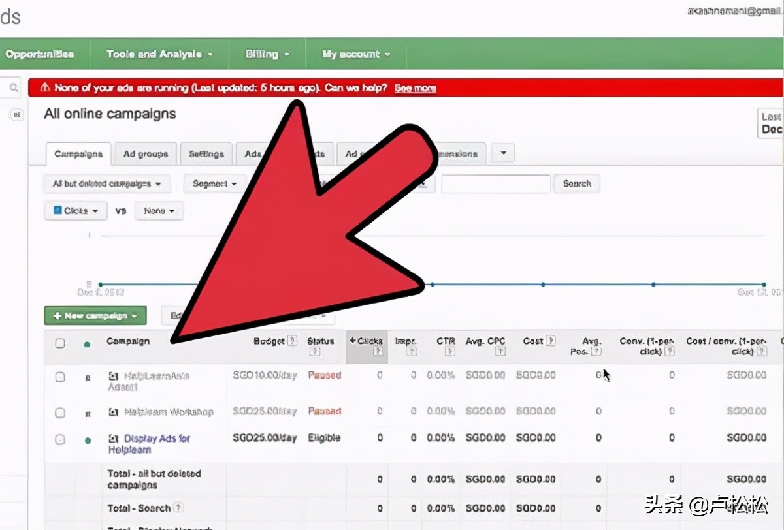Click the magnifier search icon in left sidebar

click(14, 88)
